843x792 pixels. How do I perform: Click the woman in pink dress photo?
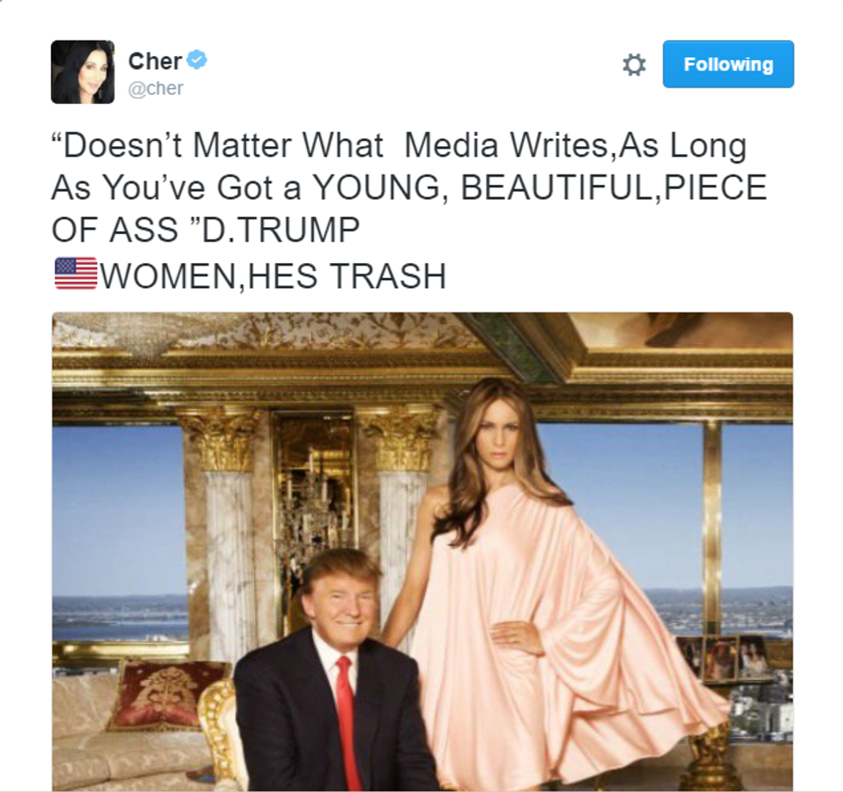click(x=543, y=586)
